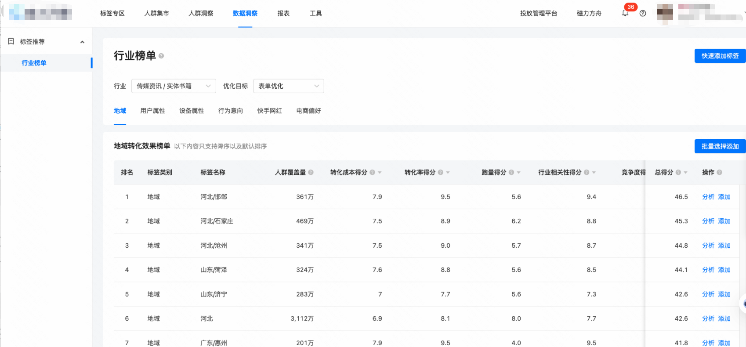Screen dimensions: 746x347
Task: Click 分析 link for 河北/邯郸 row
Action: 708,197
